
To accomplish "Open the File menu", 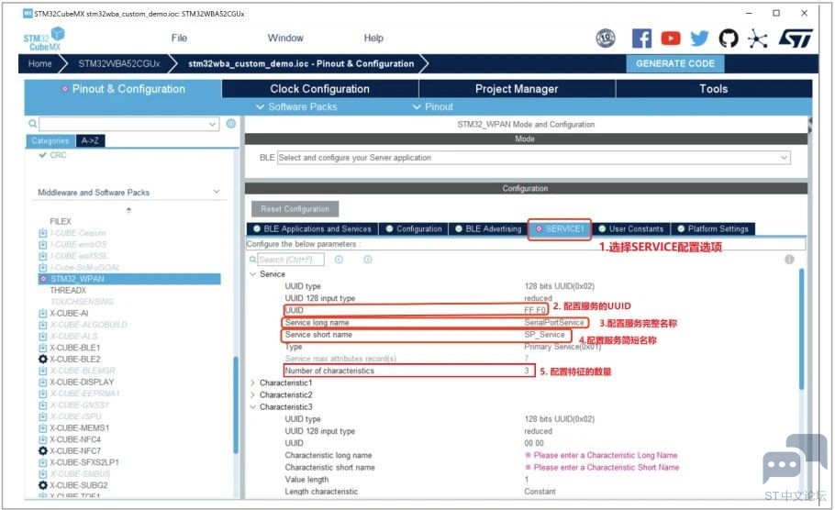I will tap(179, 38).
